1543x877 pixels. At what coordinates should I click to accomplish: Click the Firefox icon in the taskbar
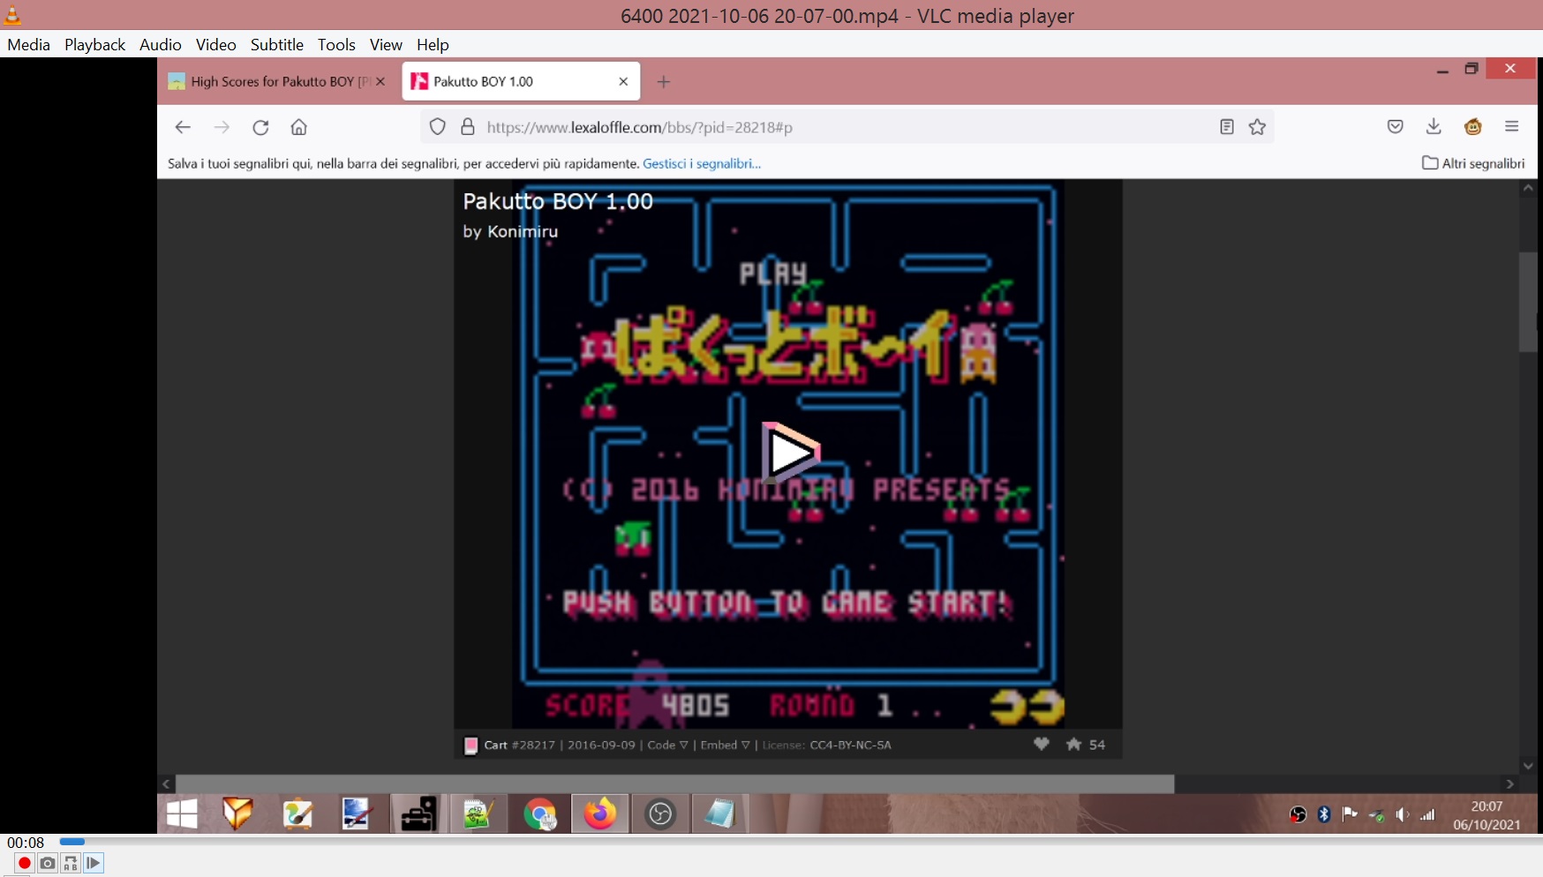600,813
